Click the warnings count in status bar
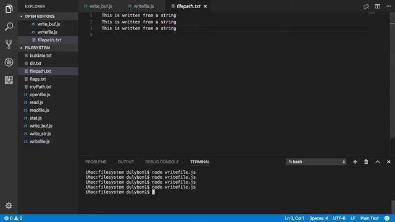The image size is (395, 222). tap(18, 218)
